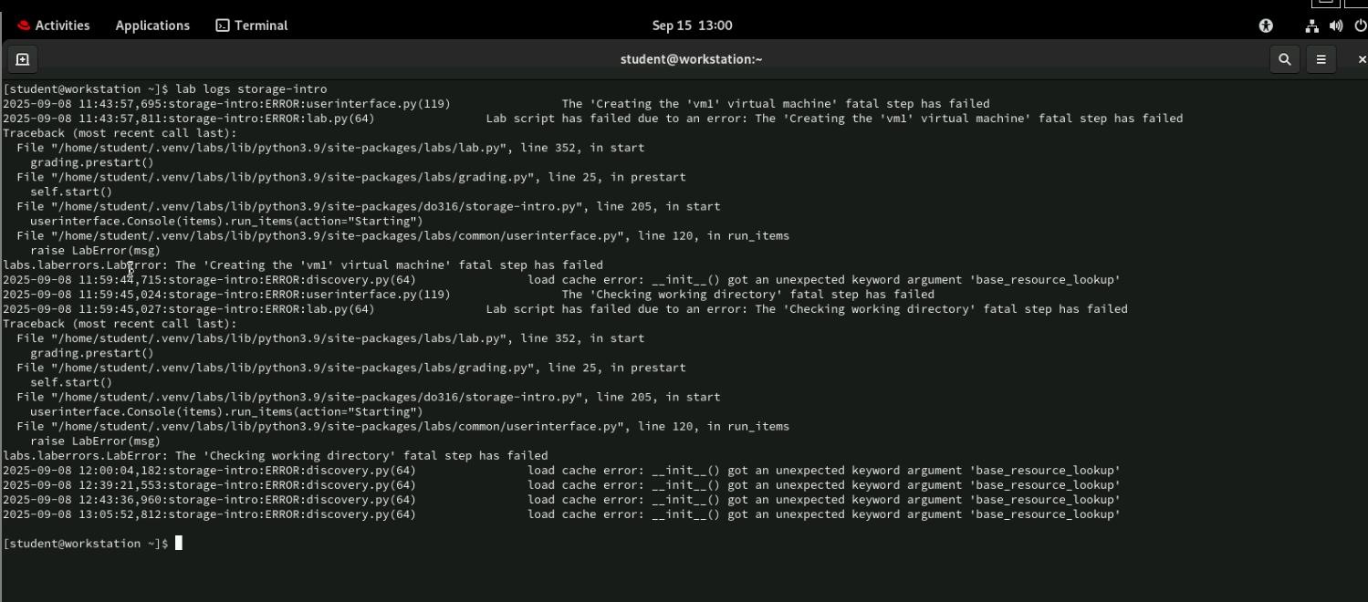Click the terminal search magnifier icon

coord(1284,59)
